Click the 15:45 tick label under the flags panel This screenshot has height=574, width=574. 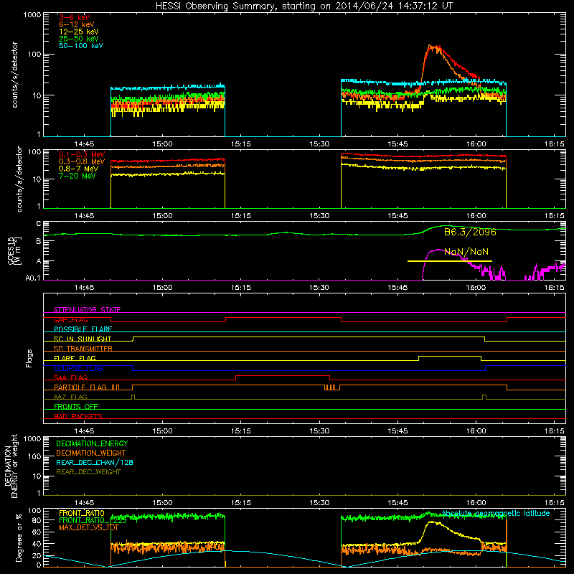click(397, 431)
